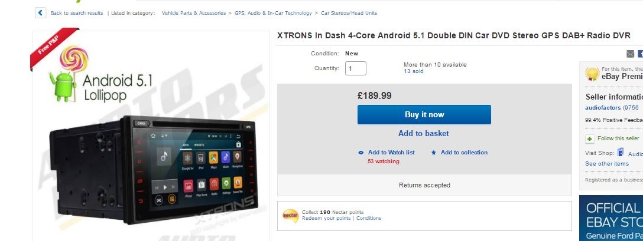This screenshot has width=643, height=241.
Task: View the 13 sold link
Action: [414, 71]
